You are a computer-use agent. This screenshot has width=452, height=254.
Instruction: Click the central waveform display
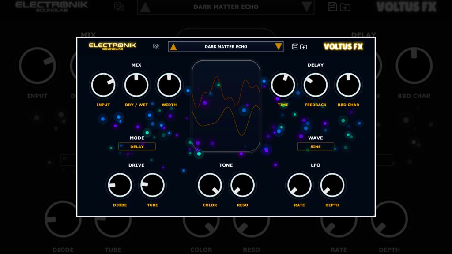226,106
